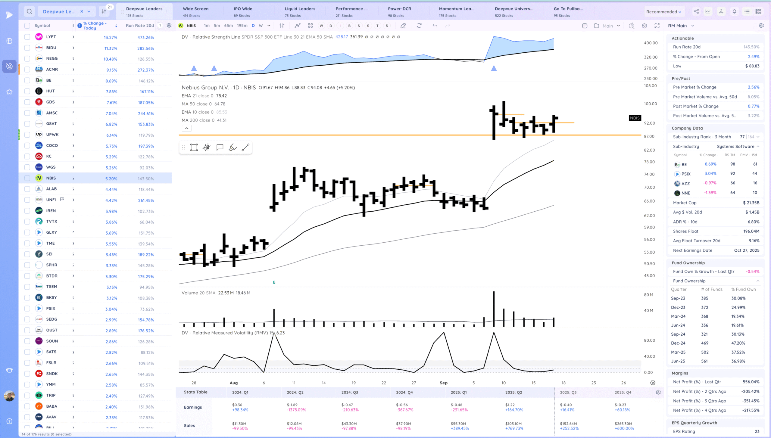Select the SNDK row in watchlist
The height and width of the screenshot is (438, 771).
(95, 374)
